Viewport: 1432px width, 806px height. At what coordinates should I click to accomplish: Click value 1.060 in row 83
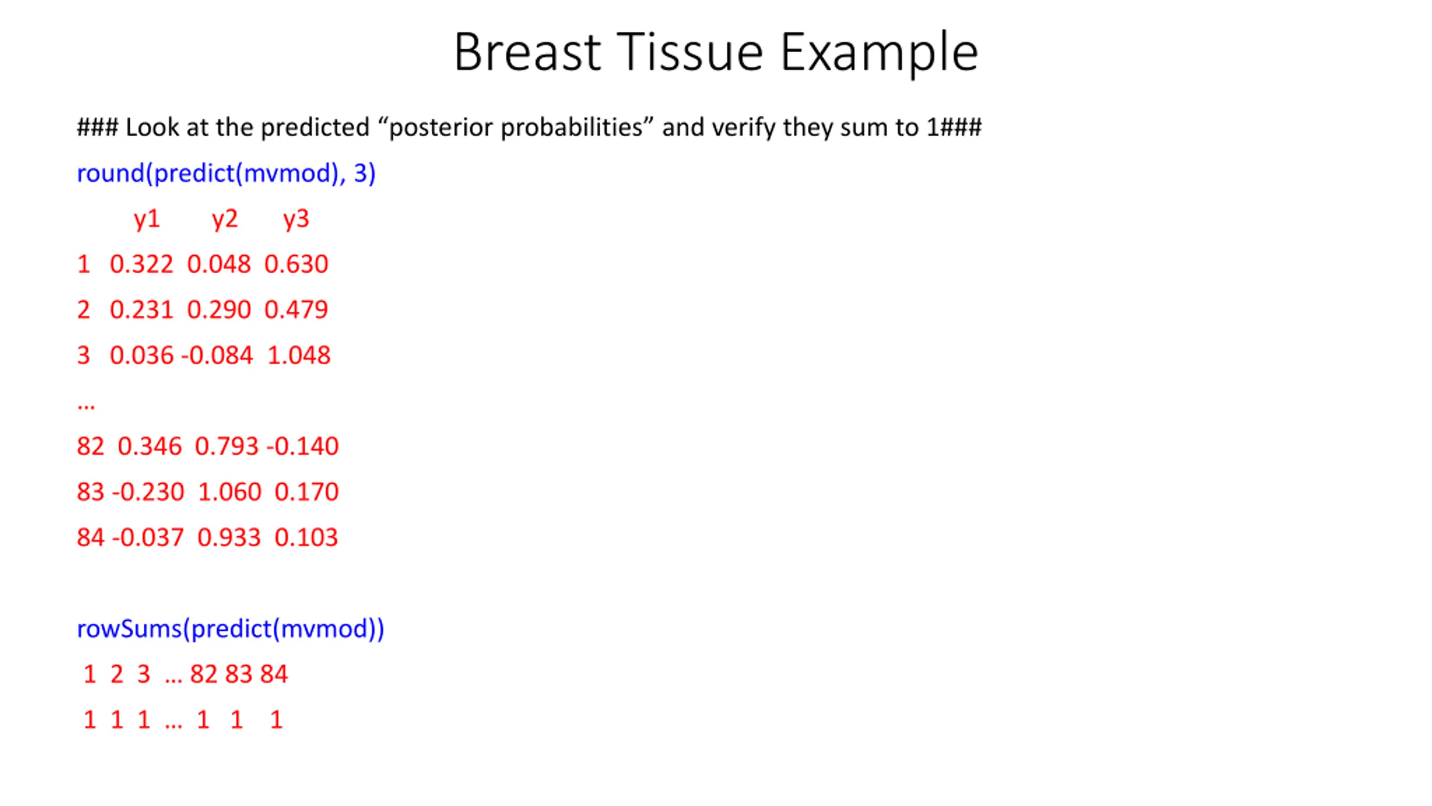point(230,492)
